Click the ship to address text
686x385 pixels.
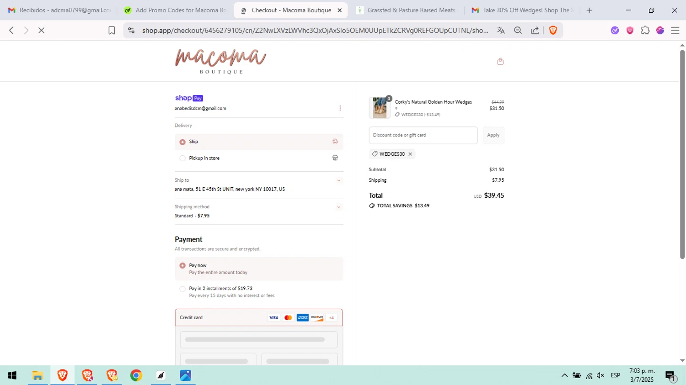(230, 189)
